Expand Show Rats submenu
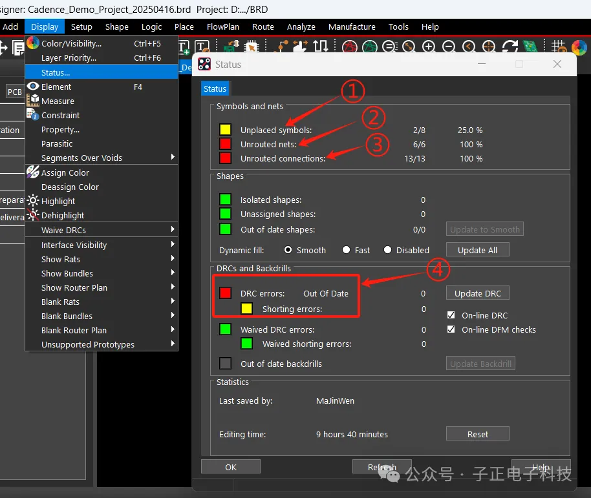This screenshot has width=591, height=498. click(x=102, y=260)
